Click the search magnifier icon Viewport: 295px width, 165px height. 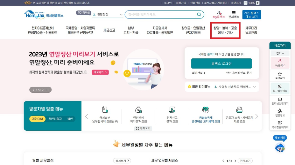point(199,15)
